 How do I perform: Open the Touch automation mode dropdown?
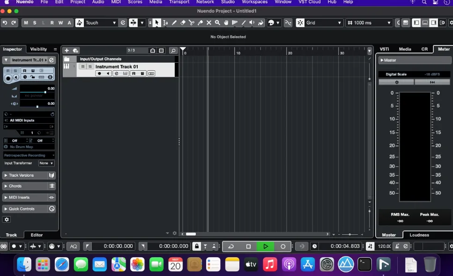pos(101,22)
